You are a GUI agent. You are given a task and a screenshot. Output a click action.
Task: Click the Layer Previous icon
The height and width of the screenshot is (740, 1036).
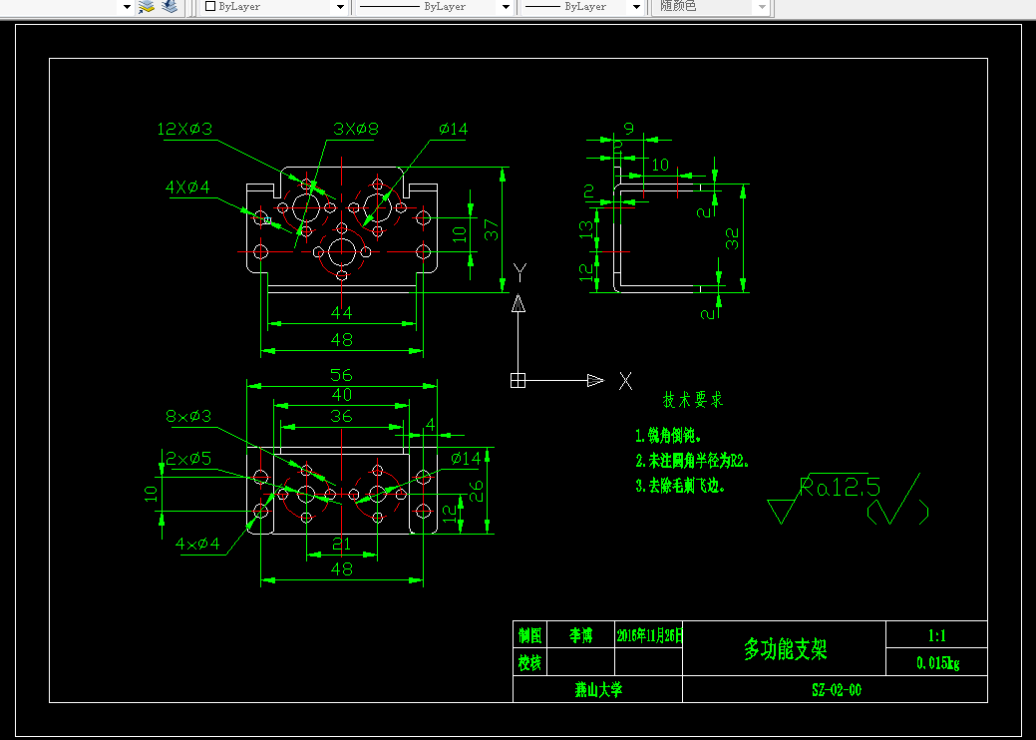pos(170,7)
